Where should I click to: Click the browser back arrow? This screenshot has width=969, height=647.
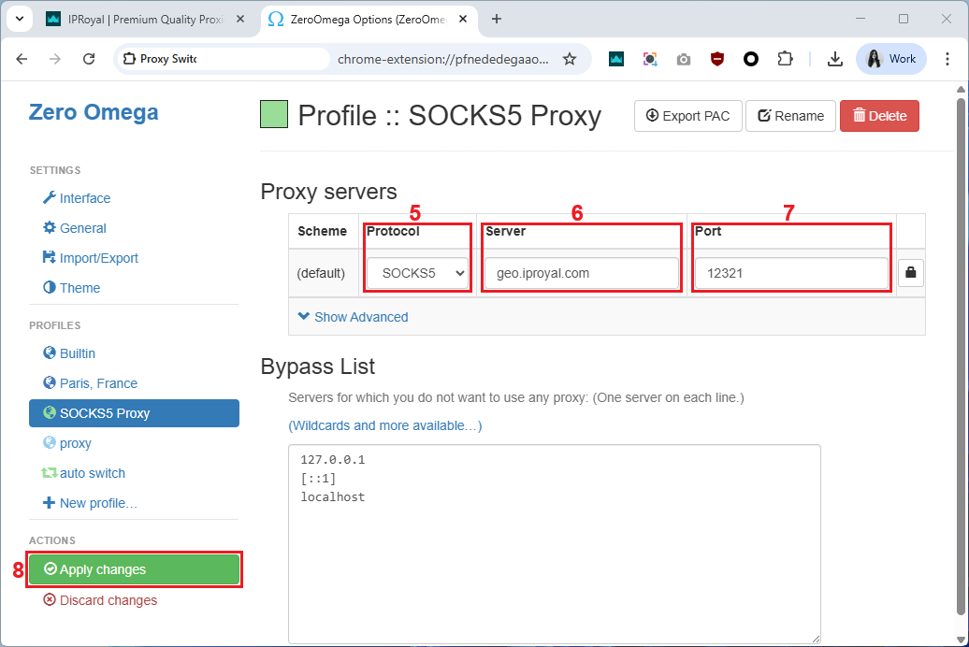click(x=22, y=59)
